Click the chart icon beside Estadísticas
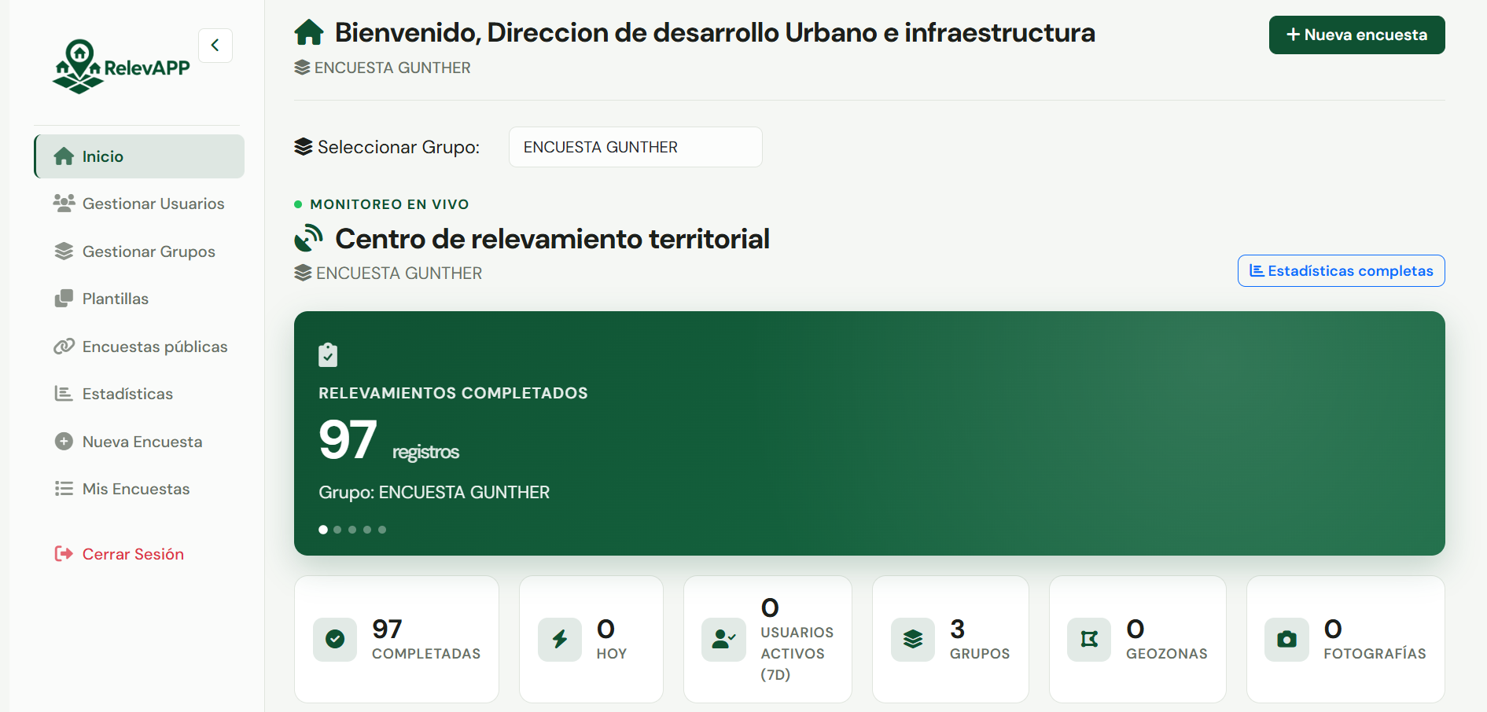The height and width of the screenshot is (712, 1487). tap(64, 394)
